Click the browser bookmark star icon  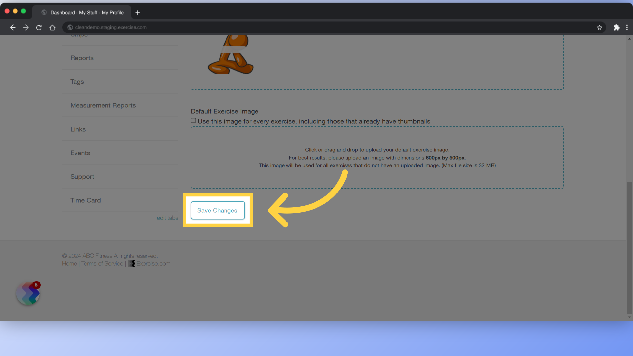coord(599,27)
